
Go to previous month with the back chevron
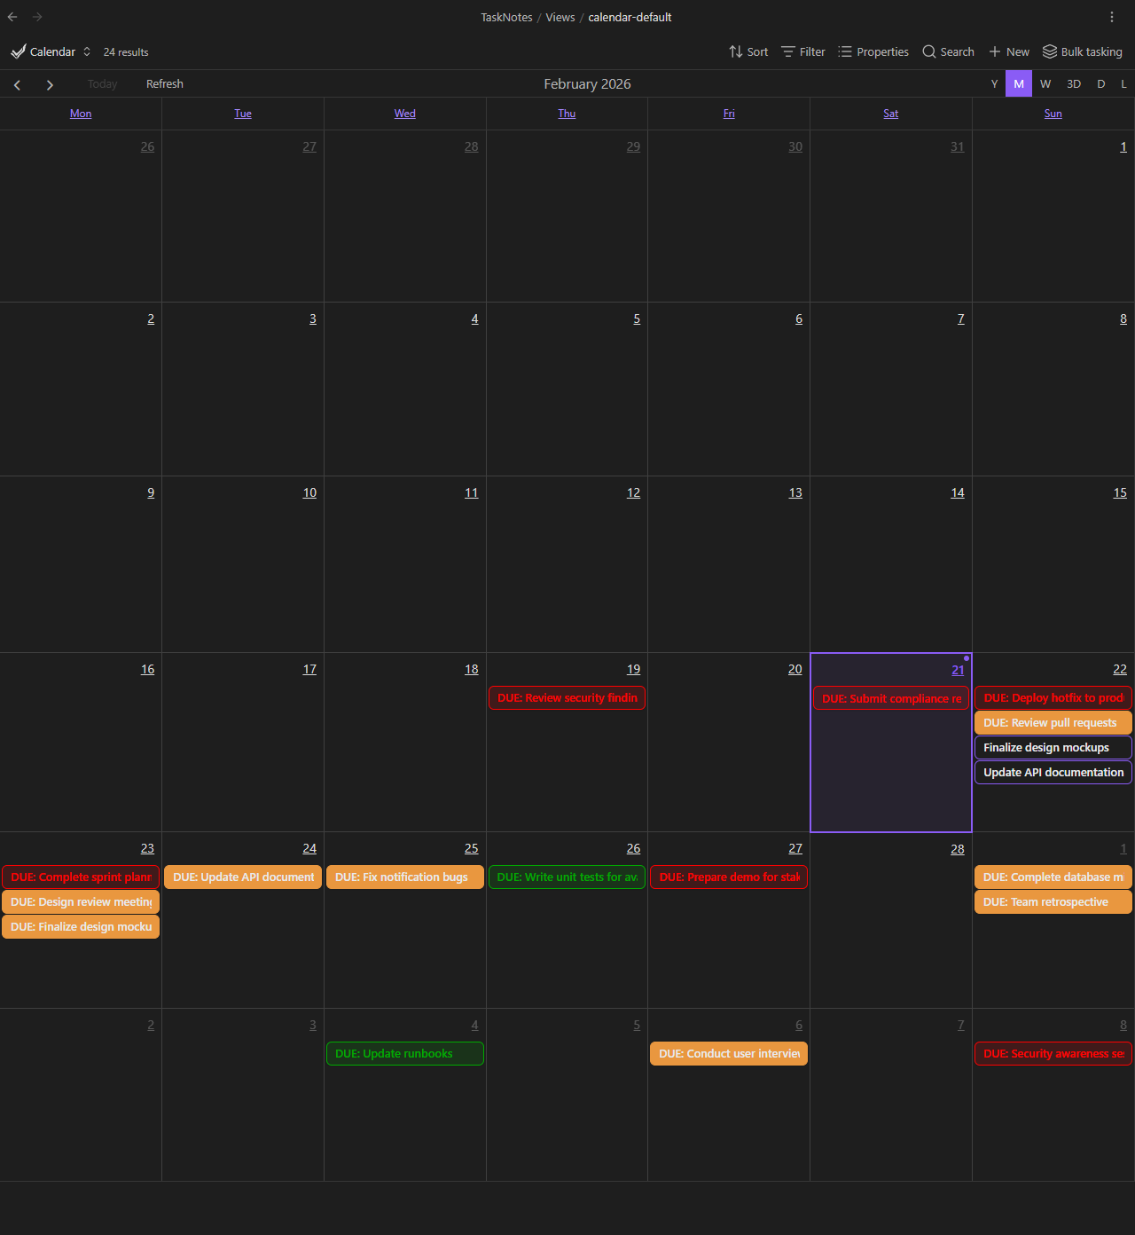17,84
